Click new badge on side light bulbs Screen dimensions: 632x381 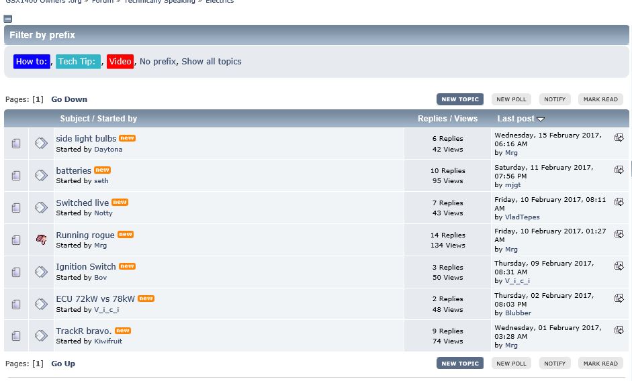click(127, 138)
